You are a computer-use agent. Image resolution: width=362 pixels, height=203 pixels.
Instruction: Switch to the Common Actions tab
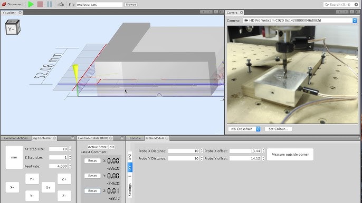pyautogui.click(x=16, y=138)
